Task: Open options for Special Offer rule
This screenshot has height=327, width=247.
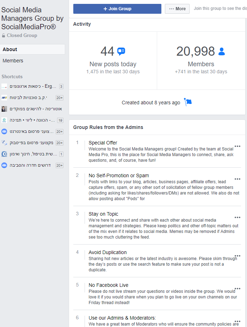Action: pyautogui.click(x=237, y=146)
